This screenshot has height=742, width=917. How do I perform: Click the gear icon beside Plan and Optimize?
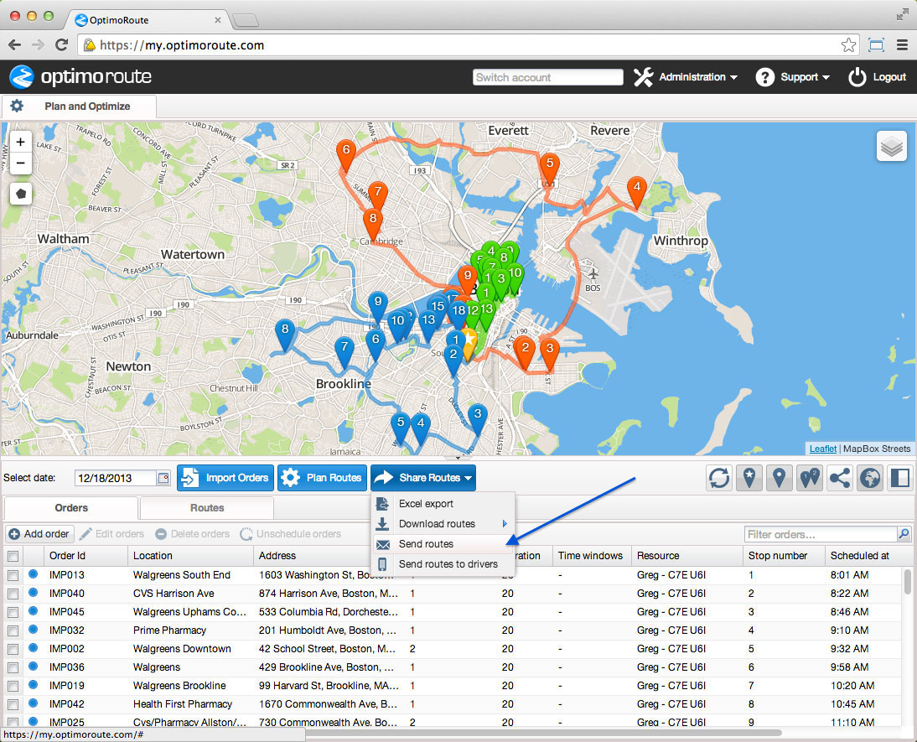point(17,106)
